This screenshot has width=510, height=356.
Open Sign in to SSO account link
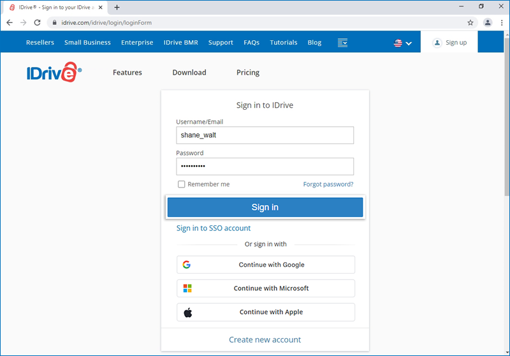click(214, 228)
